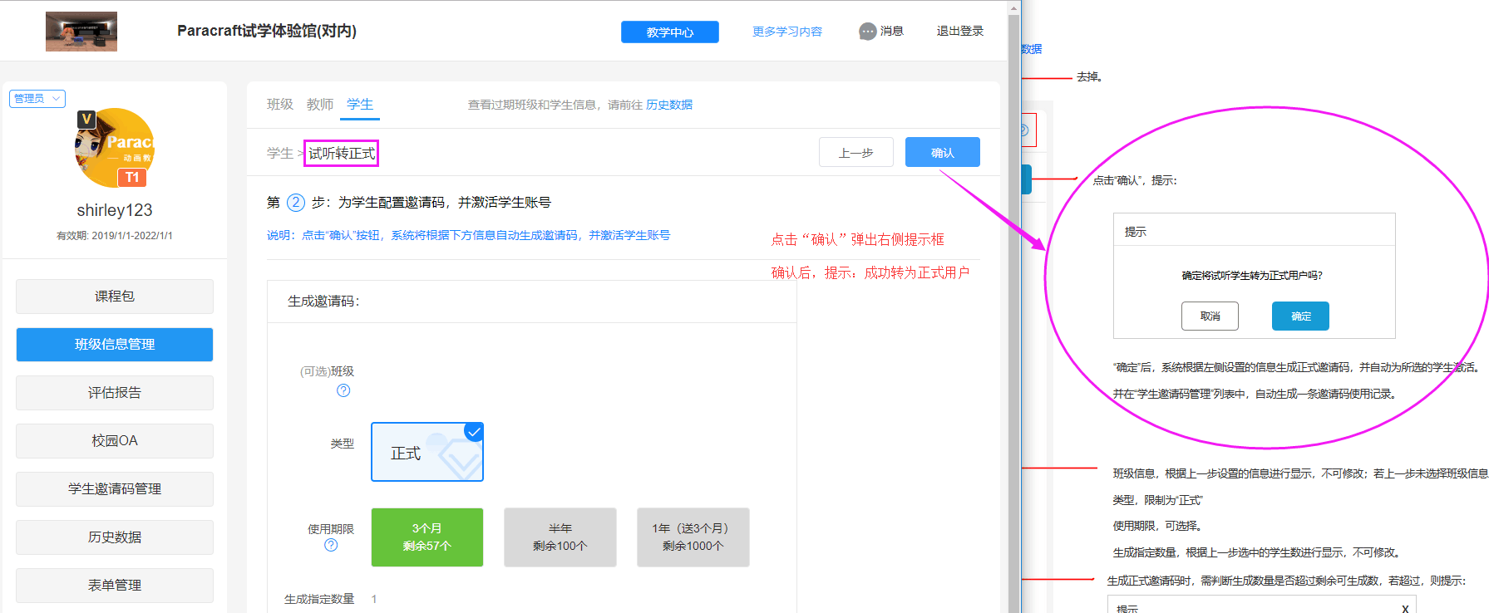Open 表单管理 in the sidebar
The width and height of the screenshot is (1489, 613).
(x=115, y=586)
